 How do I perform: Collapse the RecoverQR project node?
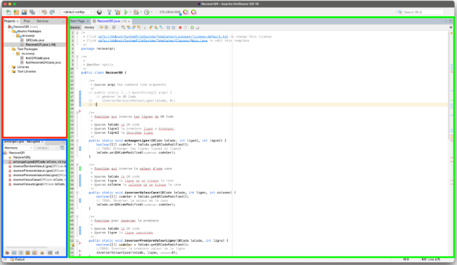(6, 27)
